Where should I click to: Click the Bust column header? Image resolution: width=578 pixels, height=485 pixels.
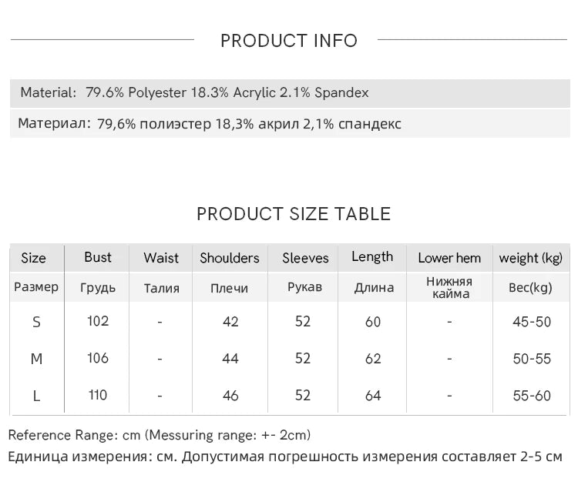[98, 257]
